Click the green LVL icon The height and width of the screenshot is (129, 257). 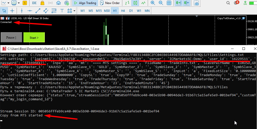pos(245,3)
